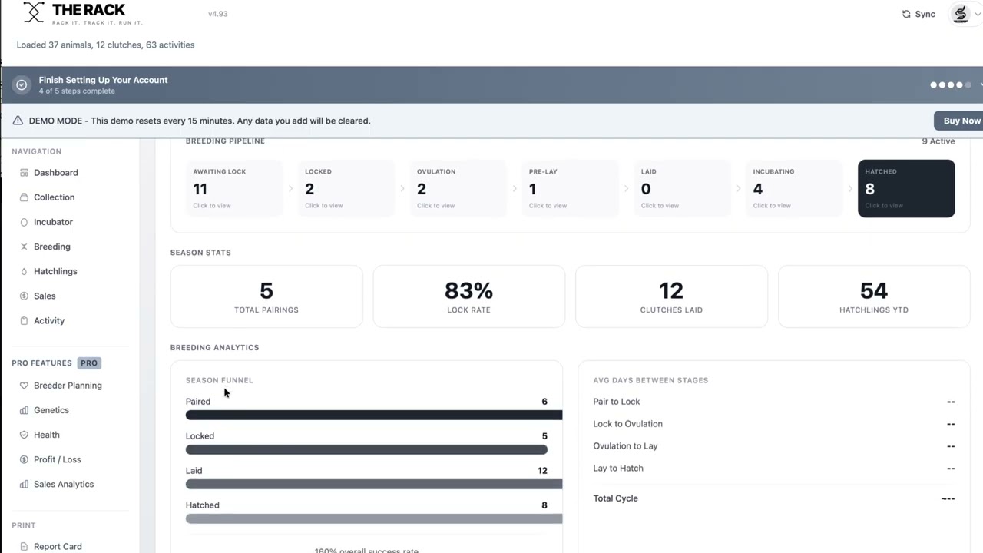Image resolution: width=983 pixels, height=553 pixels.
Task: View the Hatched pipeline card
Action: pos(906,188)
